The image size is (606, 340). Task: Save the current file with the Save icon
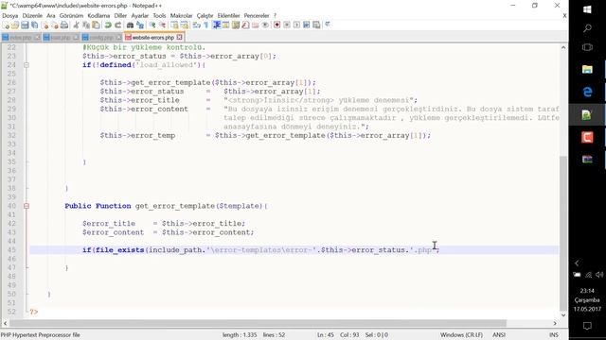[x=25, y=25]
